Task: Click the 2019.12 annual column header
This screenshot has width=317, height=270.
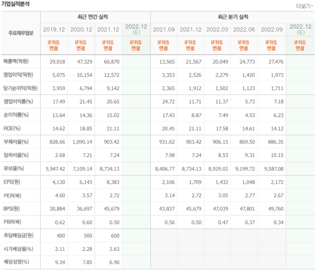Action: coord(54,29)
